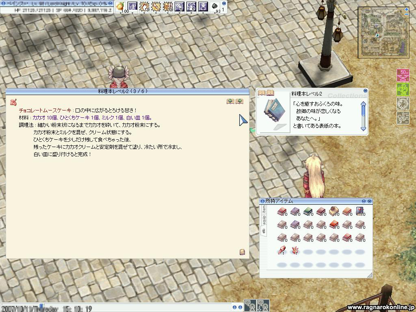Click the cookbook title 料理本レベル2 (3 / 6)
The image size is (416, 312).
tap(123, 91)
